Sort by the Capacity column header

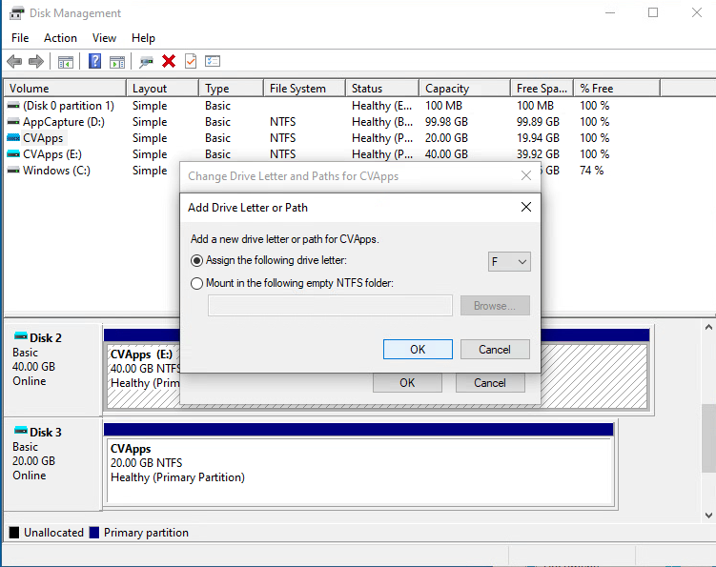[x=464, y=88]
